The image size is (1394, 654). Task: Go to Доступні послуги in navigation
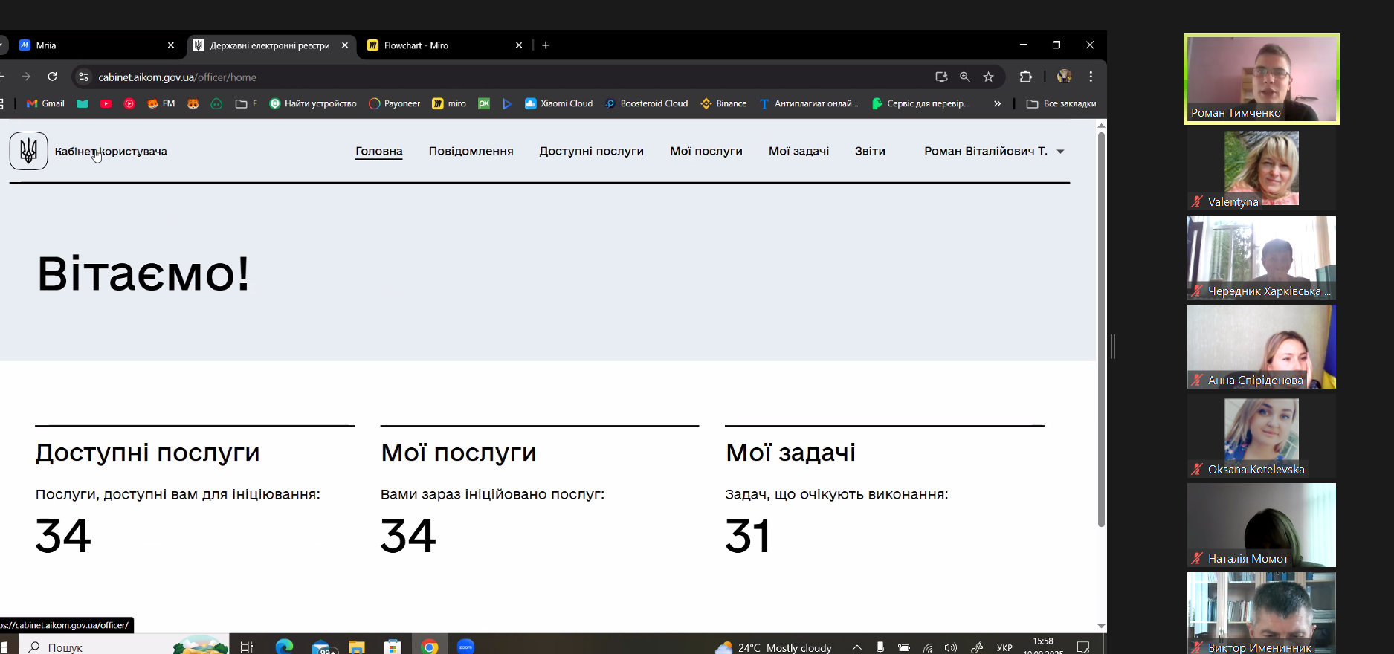[591, 151]
